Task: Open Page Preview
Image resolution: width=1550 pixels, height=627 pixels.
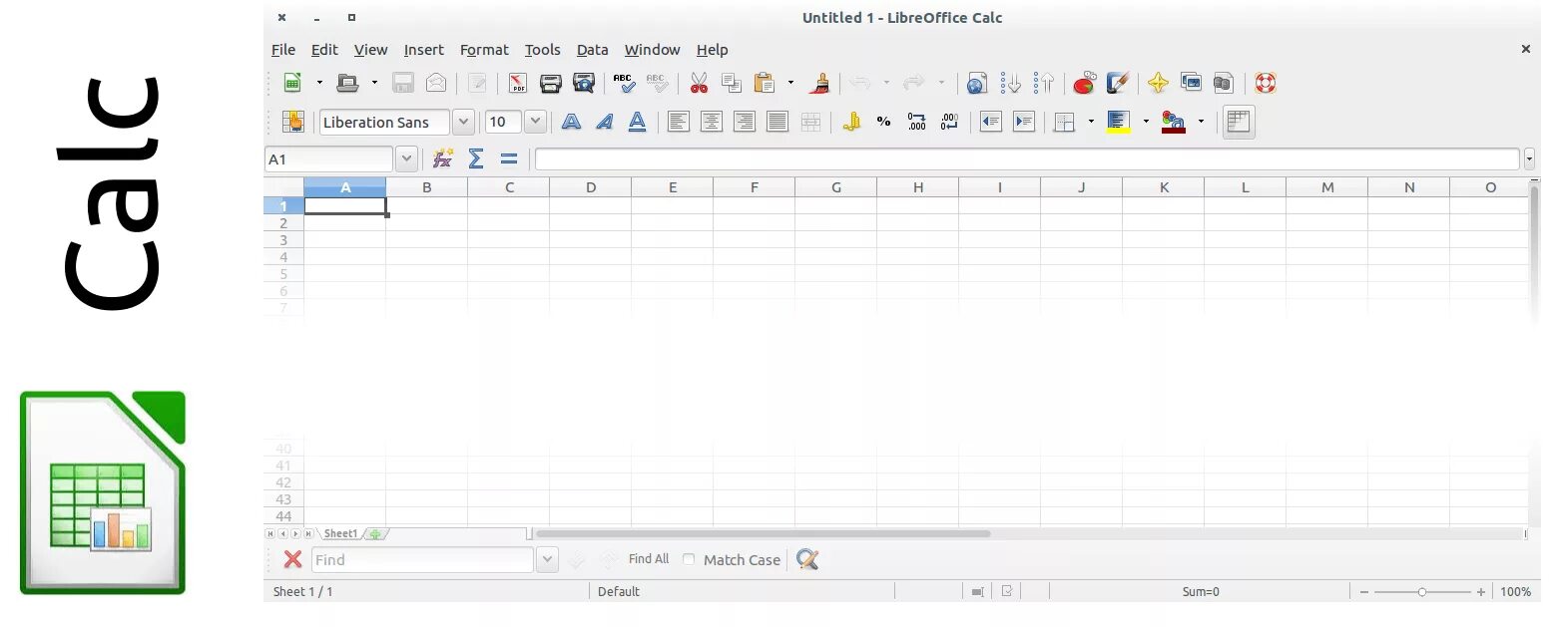Action: point(584,83)
